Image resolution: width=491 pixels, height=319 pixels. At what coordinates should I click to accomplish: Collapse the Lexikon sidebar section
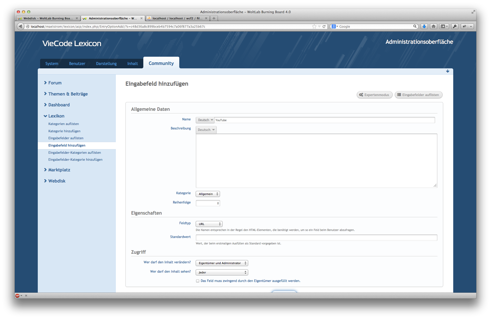coord(56,116)
